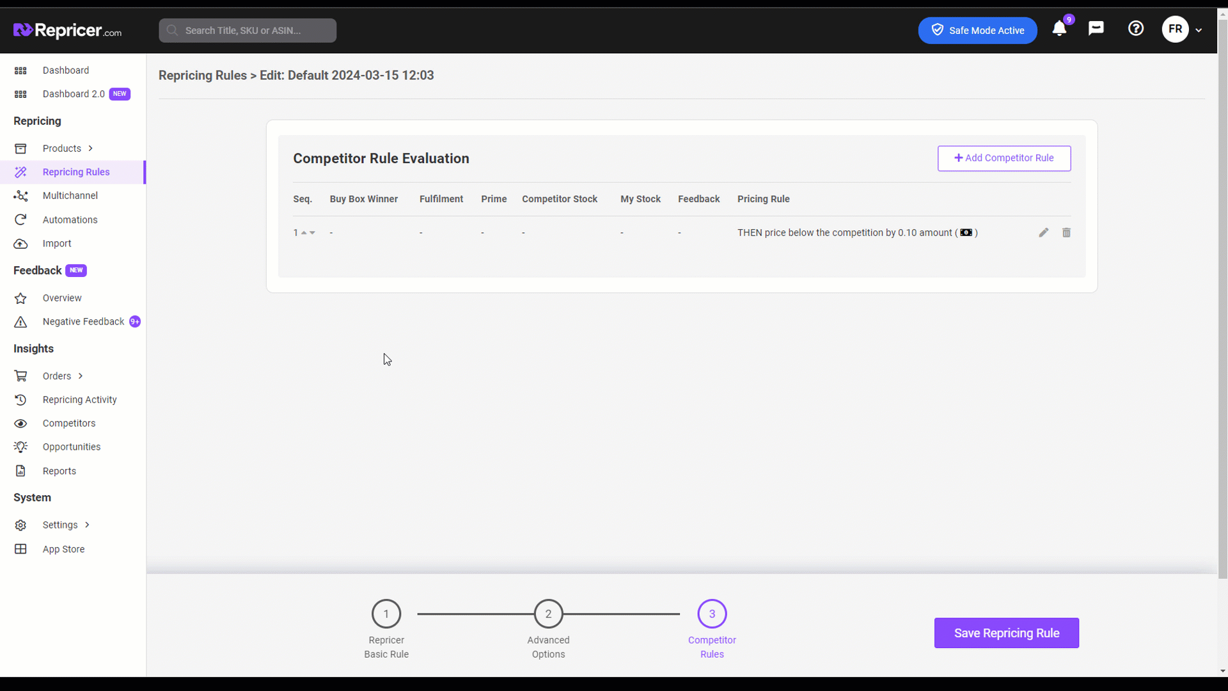The width and height of the screenshot is (1228, 691).
Task: Click the Safe Mode Active button
Action: [977, 30]
